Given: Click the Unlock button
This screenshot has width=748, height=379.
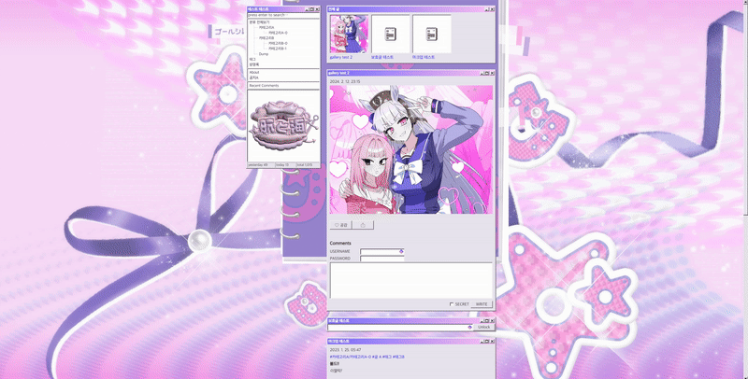Looking at the screenshot, I should pyautogui.click(x=483, y=328).
